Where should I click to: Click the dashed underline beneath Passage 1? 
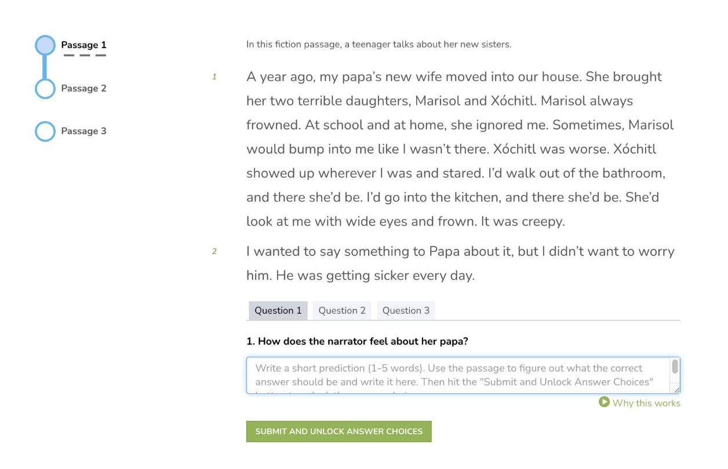[85, 56]
